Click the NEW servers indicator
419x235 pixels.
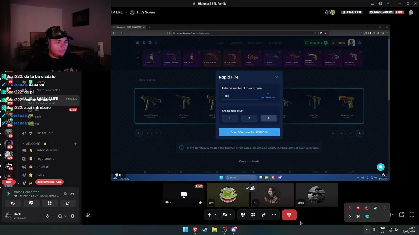pyautogui.click(x=9, y=182)
